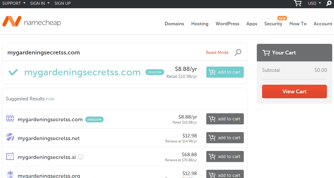Viewport: 334px width, 178px height.
Task: Click 'Renews at $70.88/yr' text
Action: coord(181,160)
